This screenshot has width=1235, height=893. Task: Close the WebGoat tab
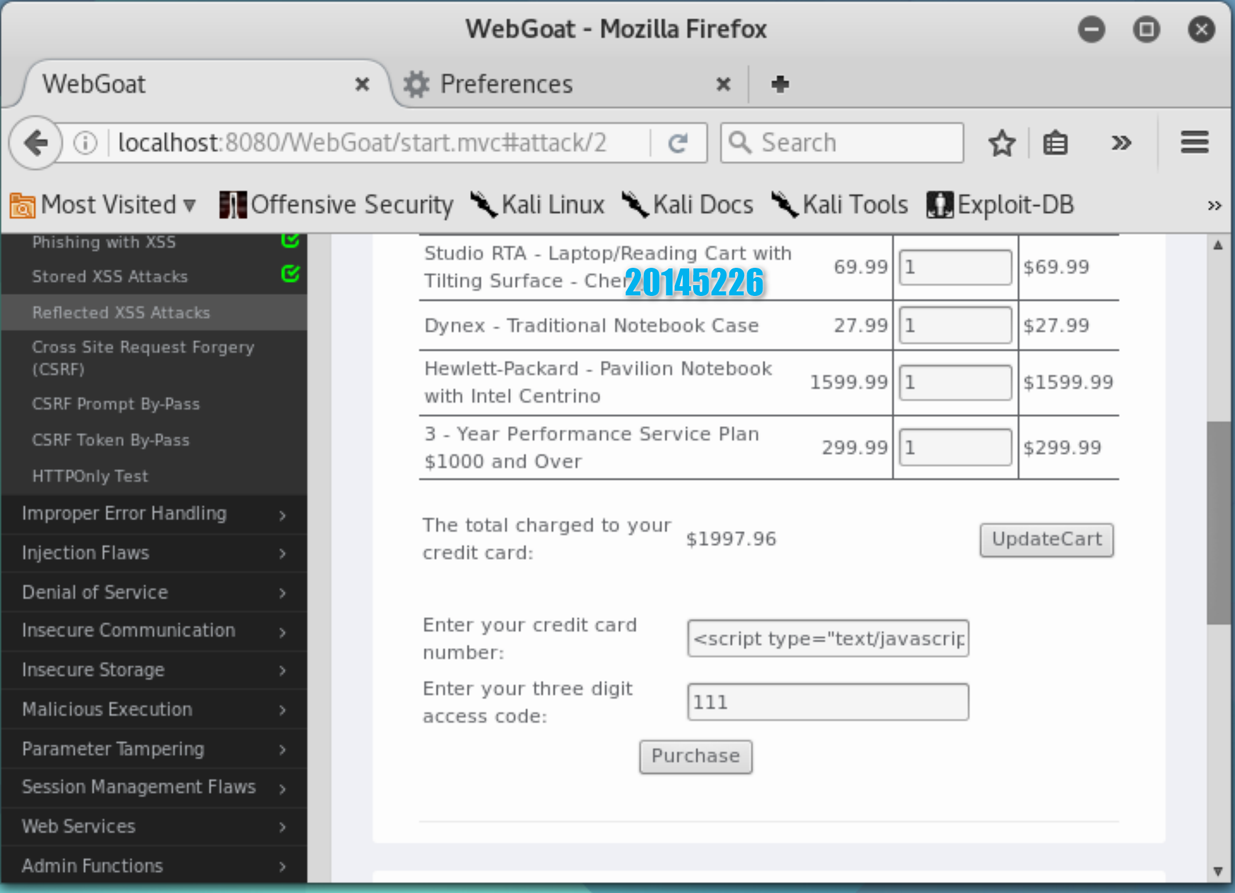pos(362,84)
